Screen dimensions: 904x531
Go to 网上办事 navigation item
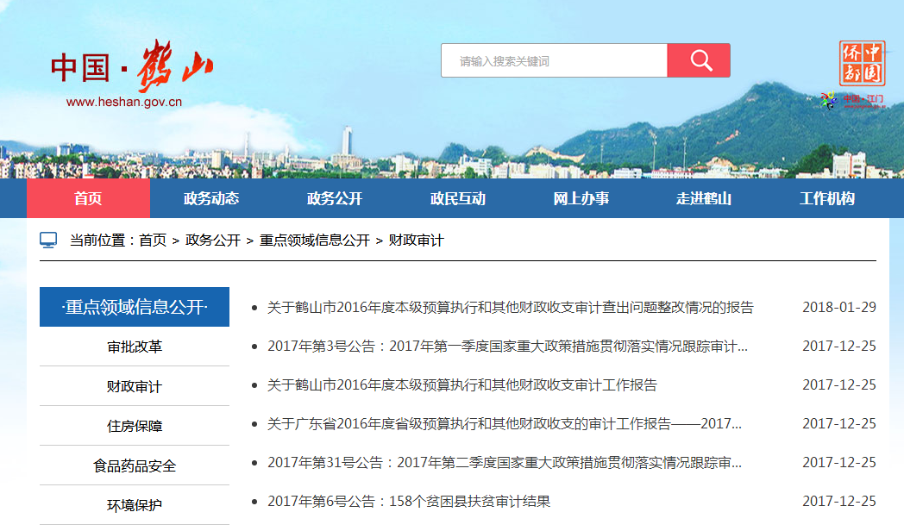pyautogui.click(x=581, y=199)
